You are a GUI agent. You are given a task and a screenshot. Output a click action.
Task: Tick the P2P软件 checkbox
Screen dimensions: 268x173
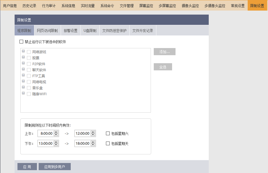[x=29, y=64]
